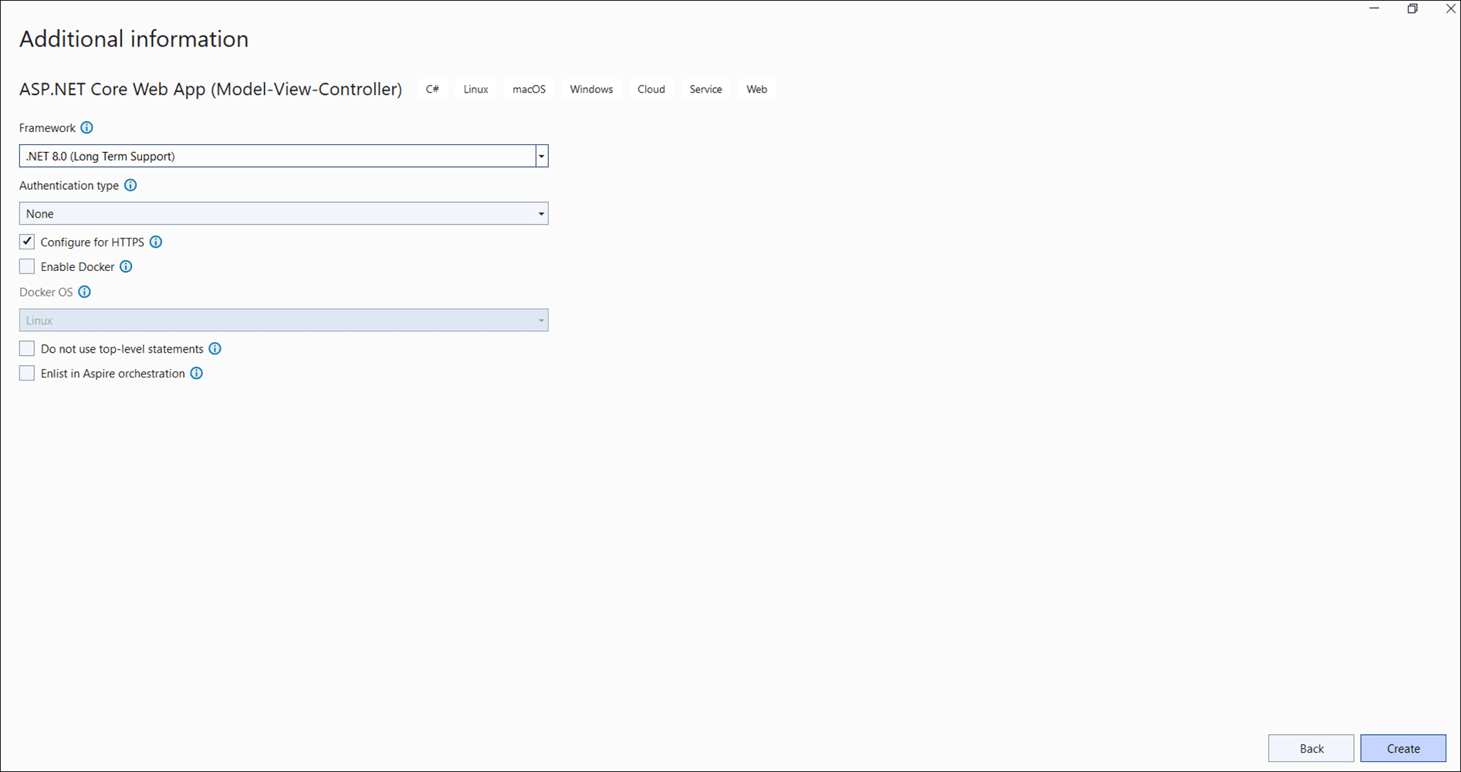Tick Enlist in Aspire orchestration checkbox
1461x772 pixels.
click(x=27, y=374)
